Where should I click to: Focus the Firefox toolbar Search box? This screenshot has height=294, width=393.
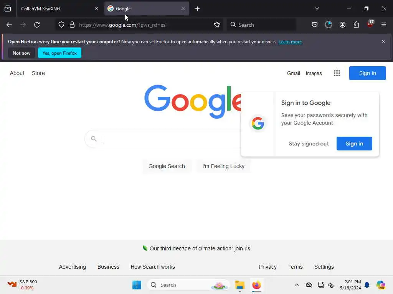[x=261, y=25]
